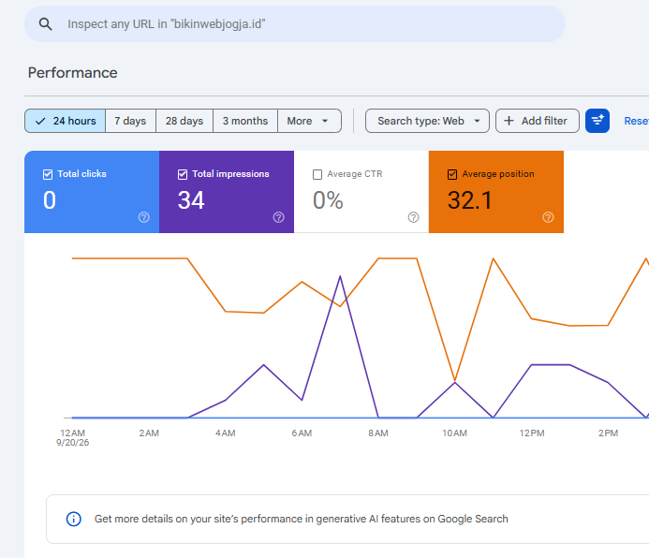This screenshot has width=649, height=558.
Task: Open help icon on Total clicks card
Action: (x=143, y=217)
